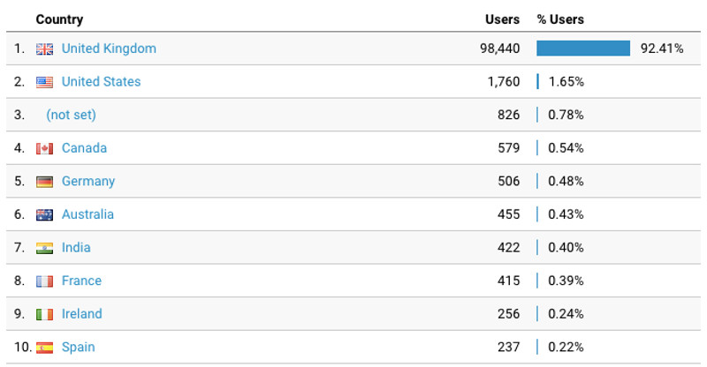Image resolution: width=707 pixels, height=367 pixels.
Task: Click the India flag icon
Action: (x=44, y=248)
